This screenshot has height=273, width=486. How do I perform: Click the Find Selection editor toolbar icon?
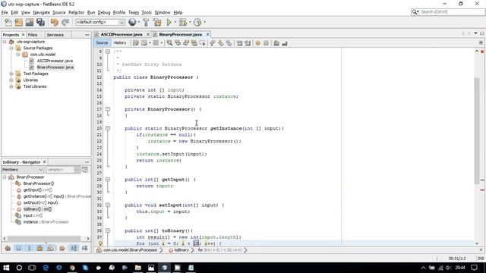tap(169, 43)
